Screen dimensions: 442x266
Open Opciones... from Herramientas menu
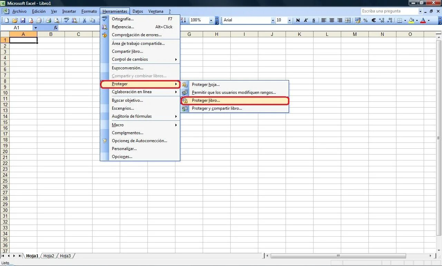[x=140, y=157]
